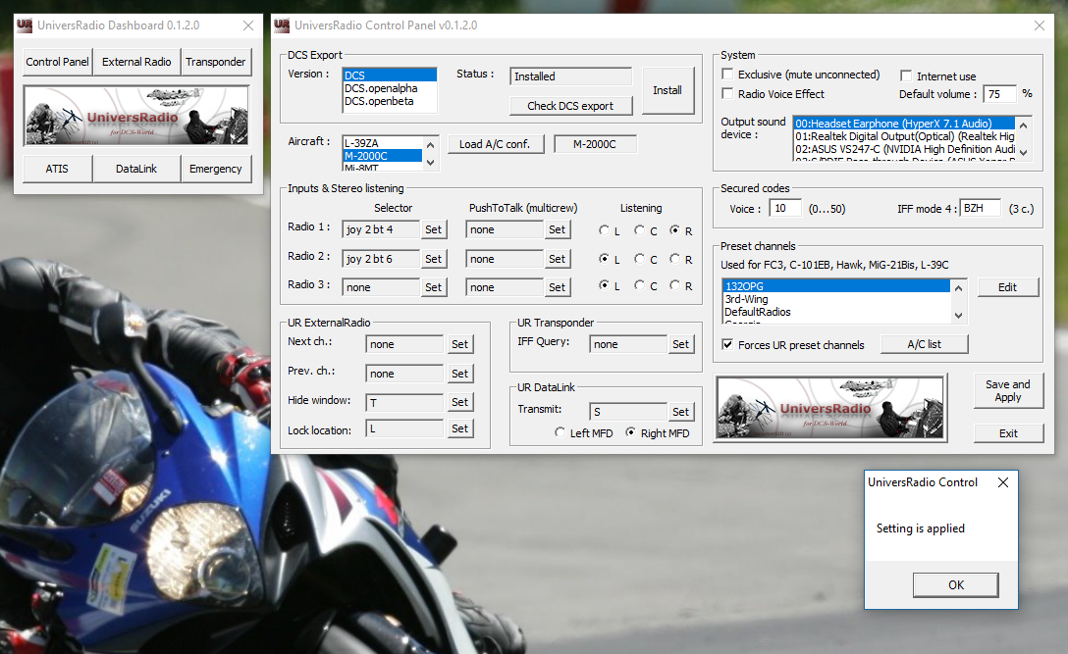Viewport: 1068px width, 654px height.
Task: Click the IFF mode 4 code field
Action: tap(980, 208)
